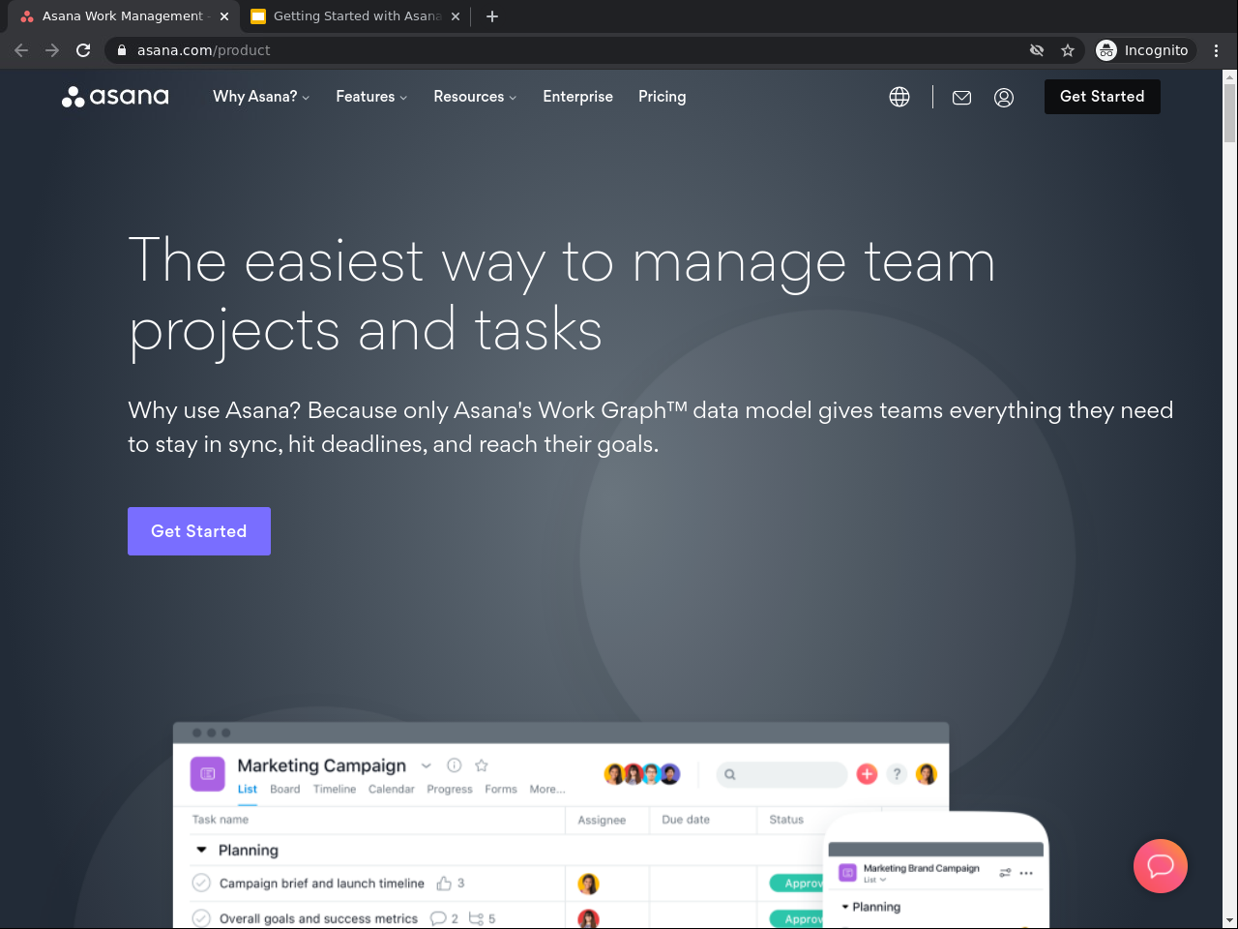Click the crossed-eye icon in the address bar
The image size is (1238, 929).
pyautogui.click(x=1037, y=50)
